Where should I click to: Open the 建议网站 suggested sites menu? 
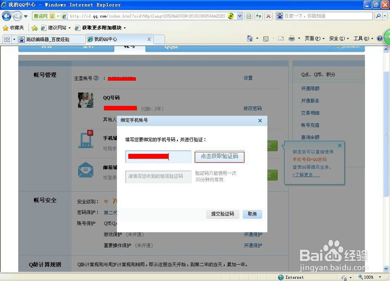[x=56, y=28]
